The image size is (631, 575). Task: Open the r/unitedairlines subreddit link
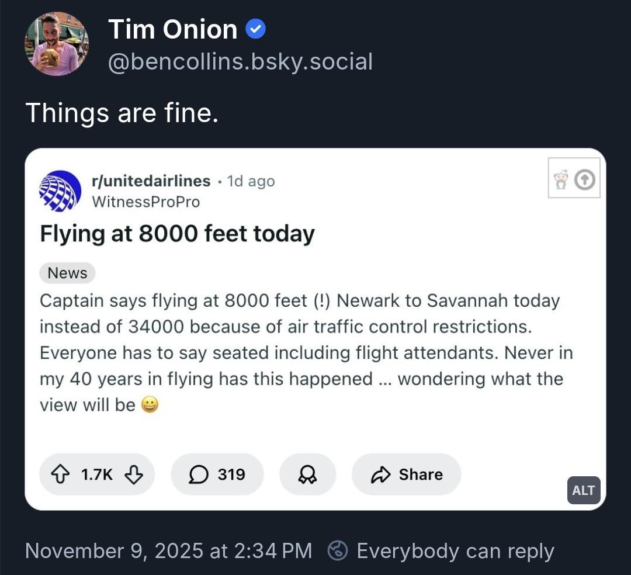tap(151, 181)
